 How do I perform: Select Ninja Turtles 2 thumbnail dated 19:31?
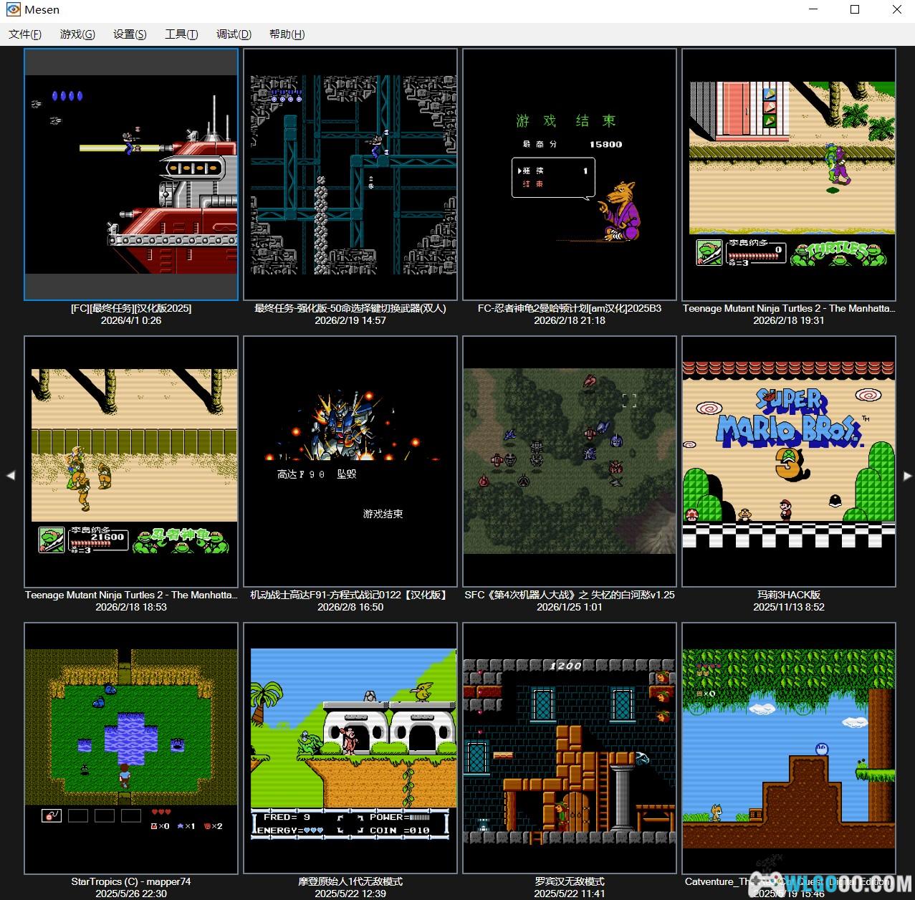coord(789,174)
